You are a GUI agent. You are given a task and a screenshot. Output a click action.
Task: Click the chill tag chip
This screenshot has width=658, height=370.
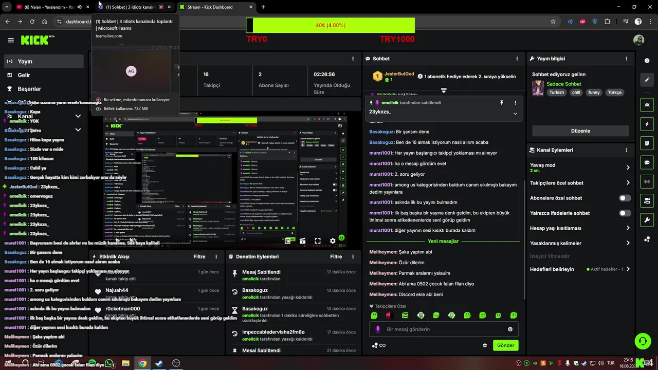[x=576, y=92]
